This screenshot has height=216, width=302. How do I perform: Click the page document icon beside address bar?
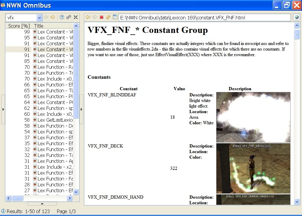(x=115, y=17)
